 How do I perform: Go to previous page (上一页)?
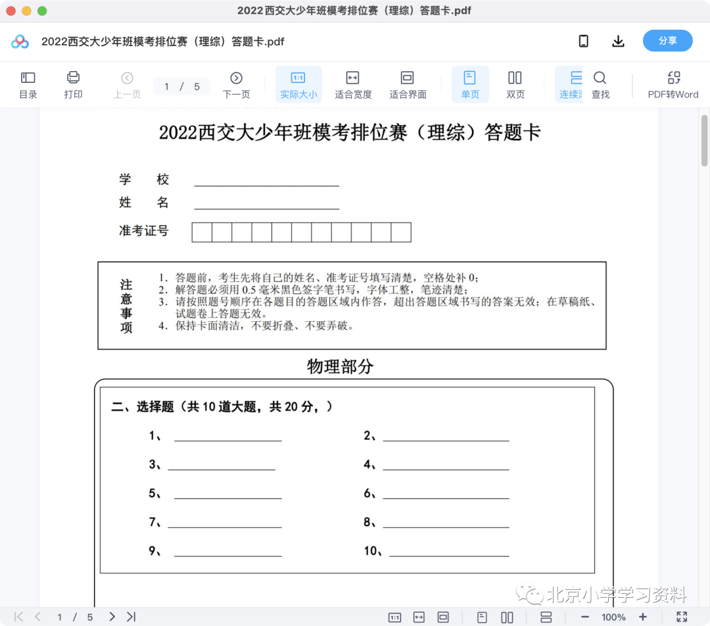[128, 85]
